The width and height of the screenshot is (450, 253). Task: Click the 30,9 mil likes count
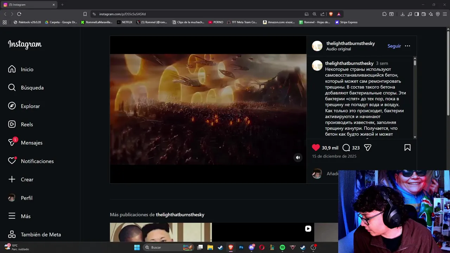pos(330,148)
